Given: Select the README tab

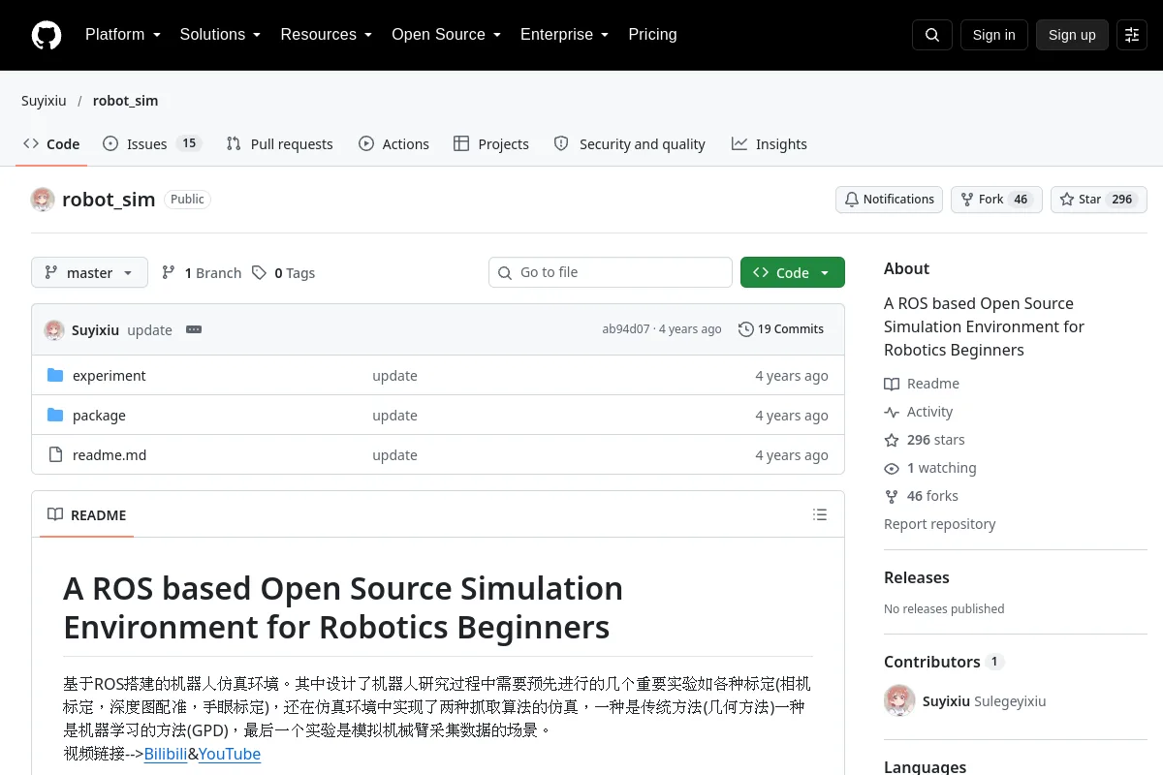Looking at the screenshot, I should coord(87,514).
